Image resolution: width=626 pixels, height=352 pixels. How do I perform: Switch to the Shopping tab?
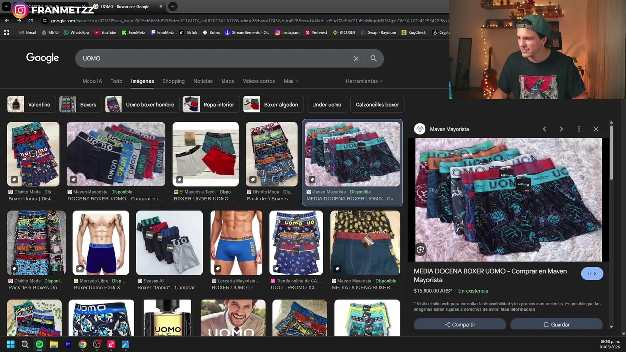[174, 81]
